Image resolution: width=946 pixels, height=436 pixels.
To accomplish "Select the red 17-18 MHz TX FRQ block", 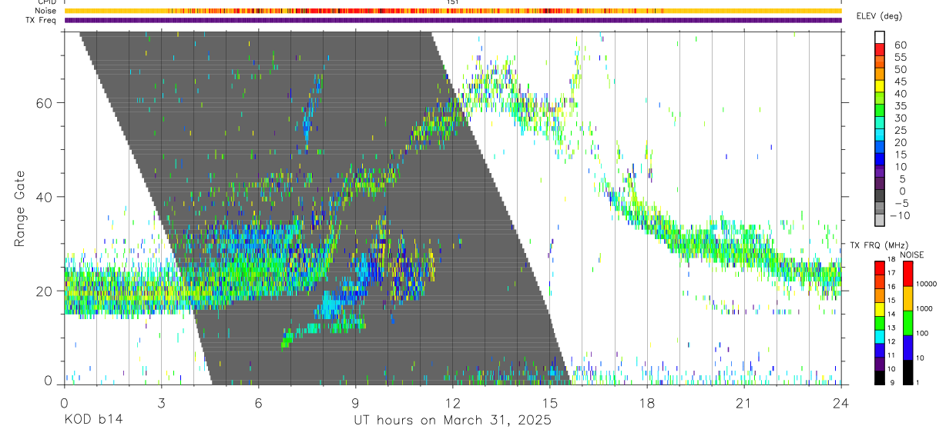I will [879, 268].
